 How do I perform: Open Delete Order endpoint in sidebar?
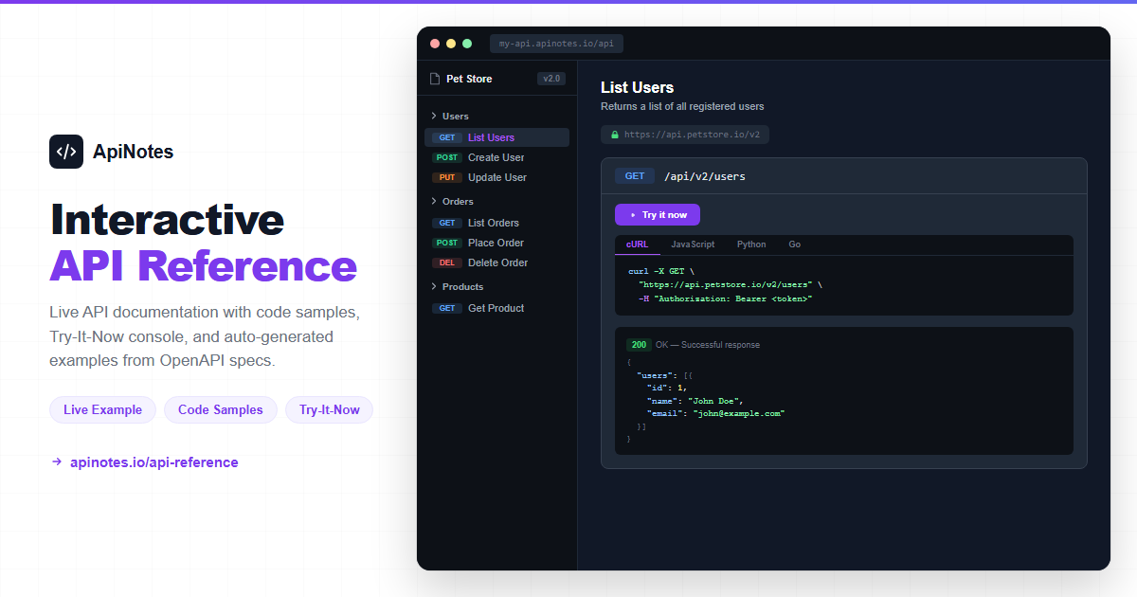coord(497,262)
